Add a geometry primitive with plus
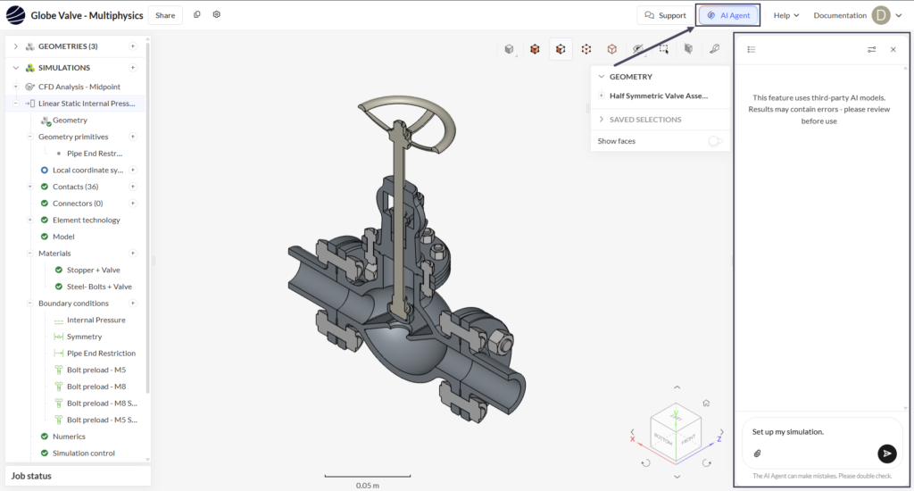This screenshot has height=491, width=914. pos(133,137)
